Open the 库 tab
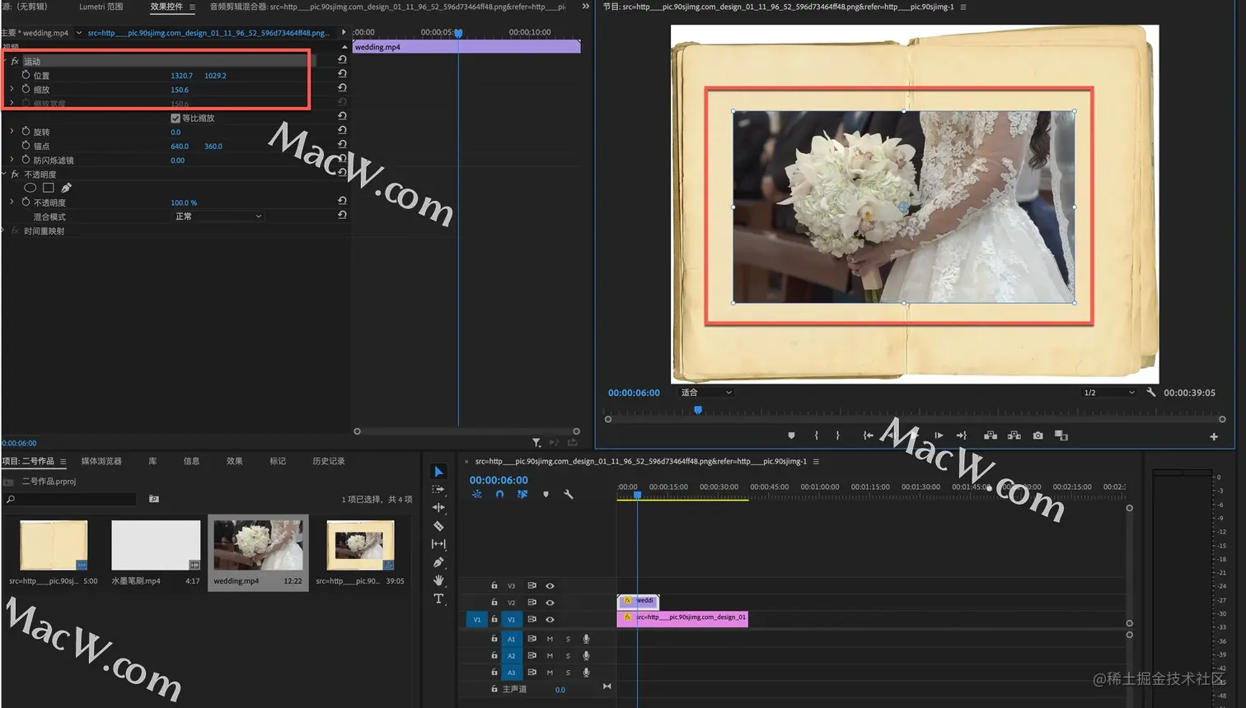The height and width of the screenshot is (708, 1246). pyautogui.click(x=152, y=461)
